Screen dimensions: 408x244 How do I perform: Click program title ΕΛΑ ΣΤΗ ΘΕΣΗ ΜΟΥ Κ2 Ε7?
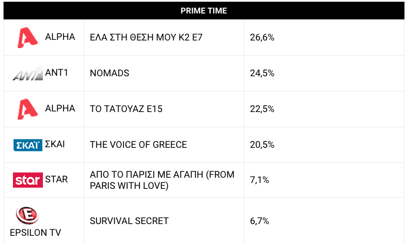click(x=146, y=38)
